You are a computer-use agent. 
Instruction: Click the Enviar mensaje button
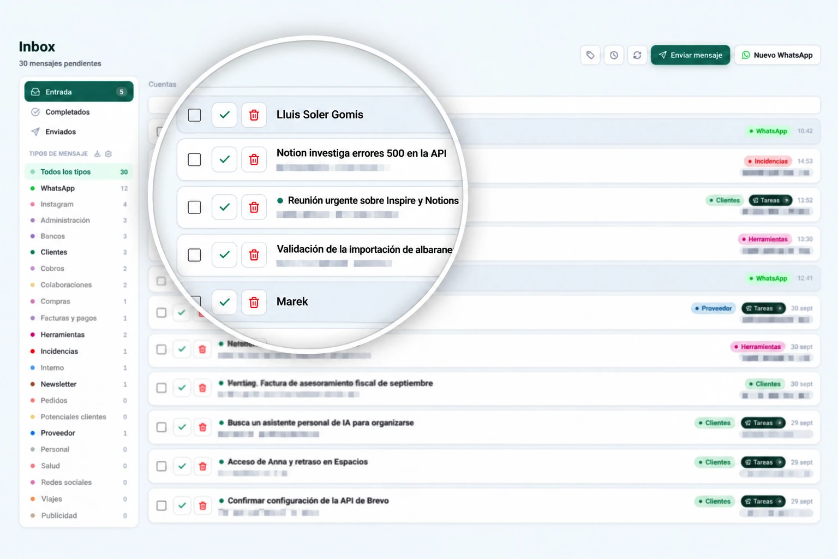[x=690, y=55]
